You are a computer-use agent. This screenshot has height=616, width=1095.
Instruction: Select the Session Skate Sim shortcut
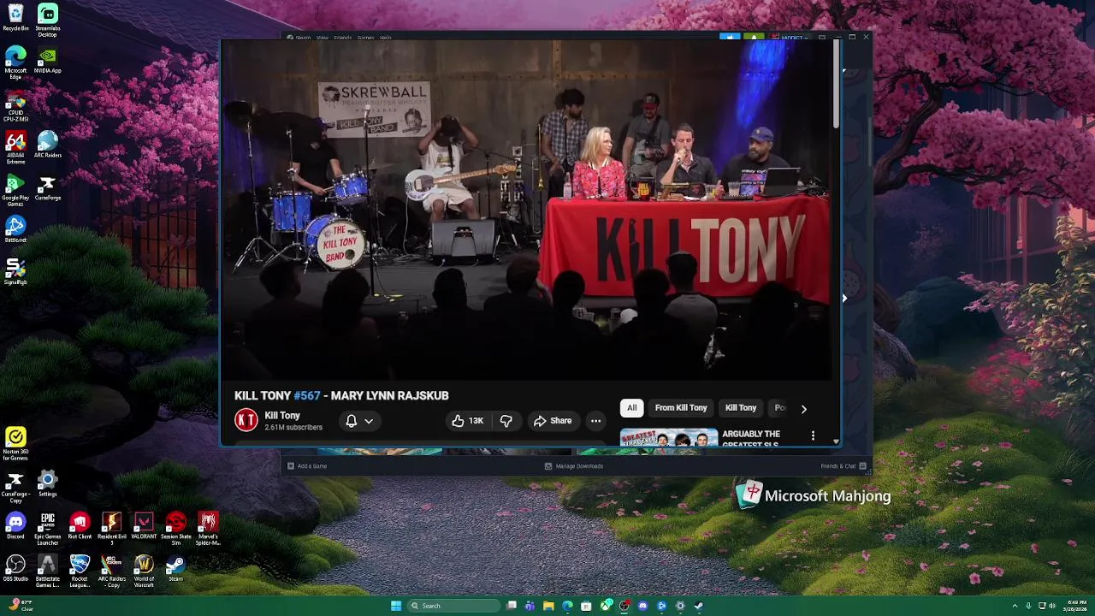tap(176, 529)
